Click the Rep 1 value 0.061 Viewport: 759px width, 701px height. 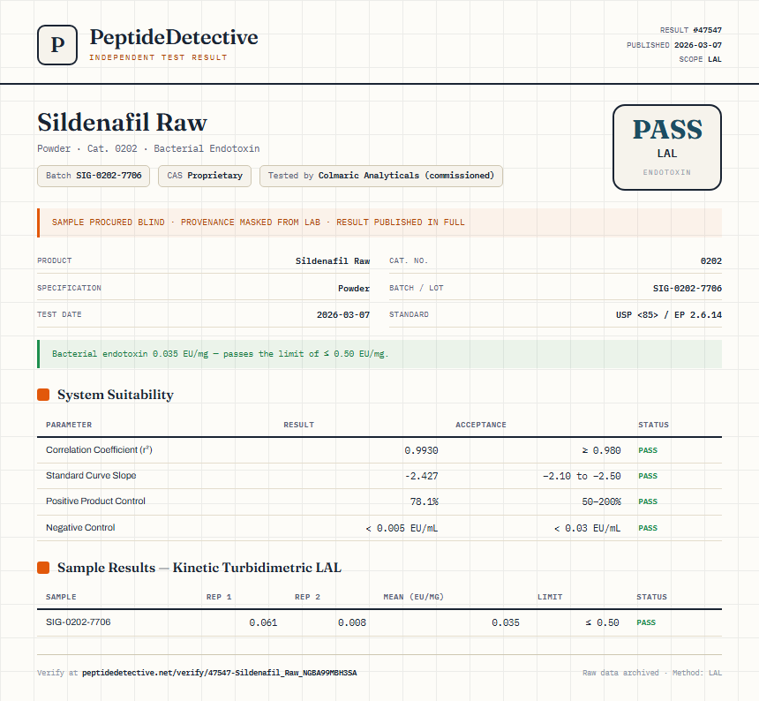coord(263,622)
